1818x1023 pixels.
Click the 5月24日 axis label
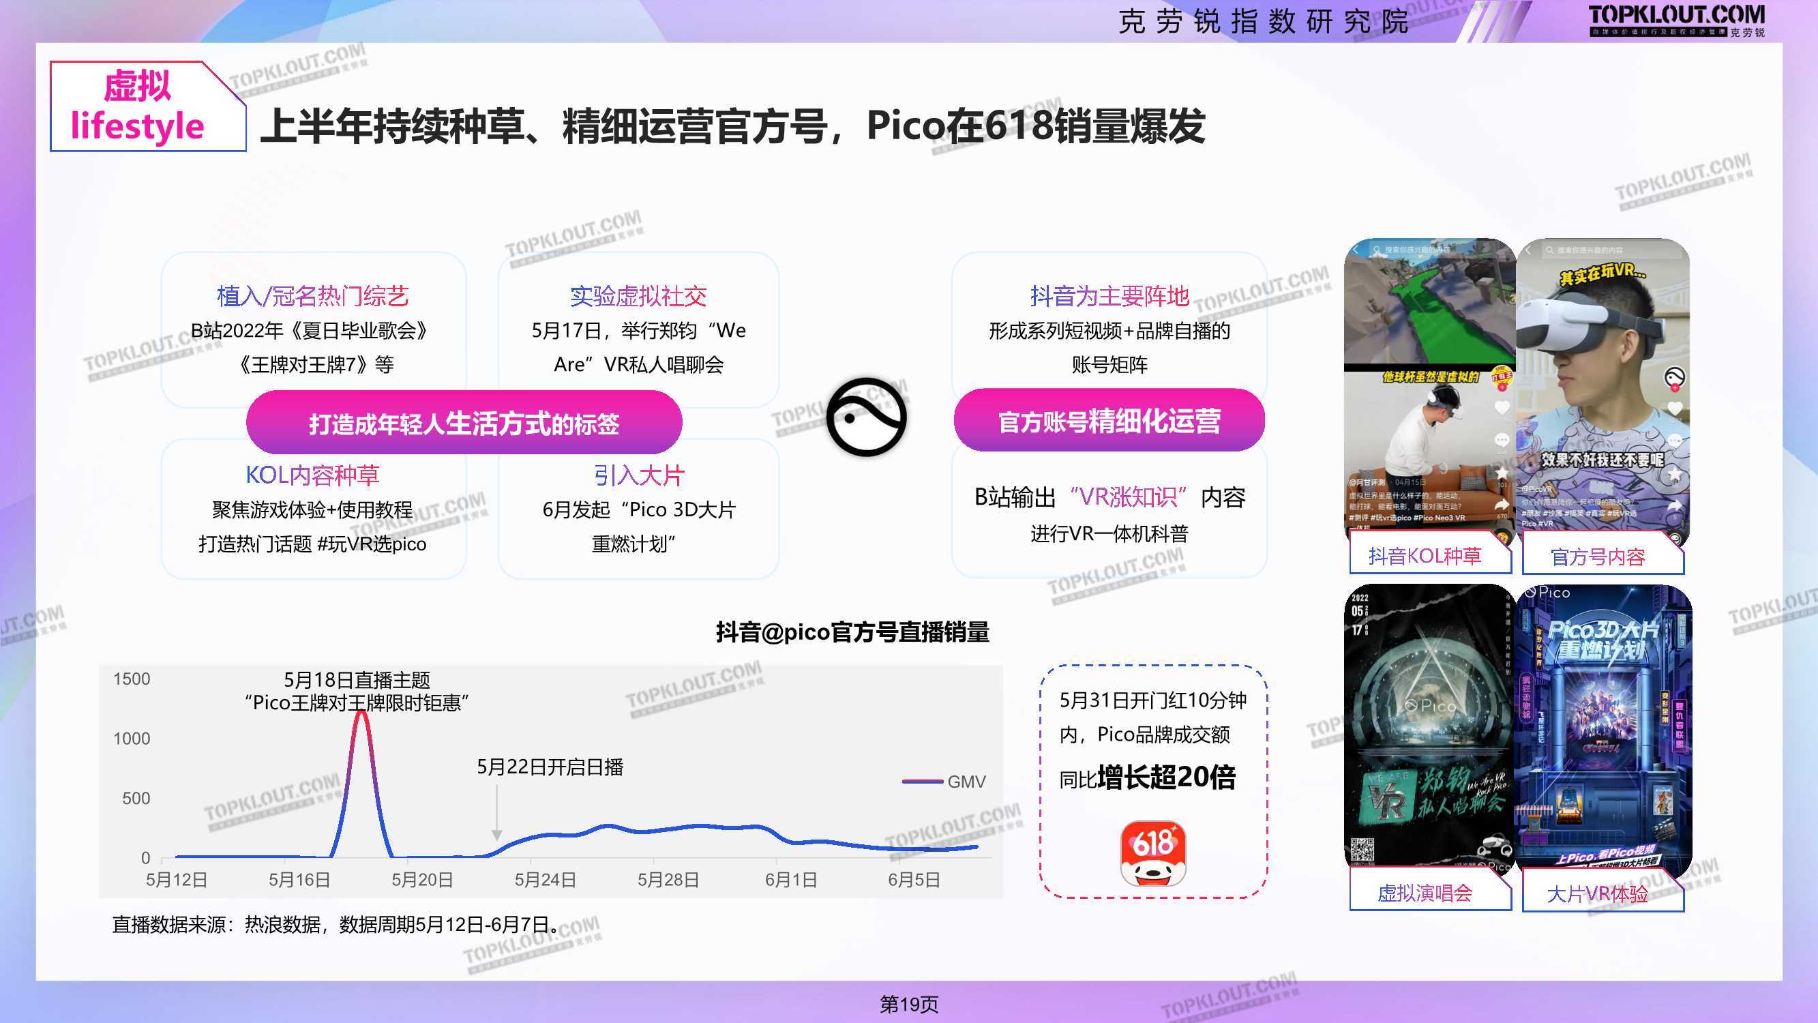pos(545,880)
